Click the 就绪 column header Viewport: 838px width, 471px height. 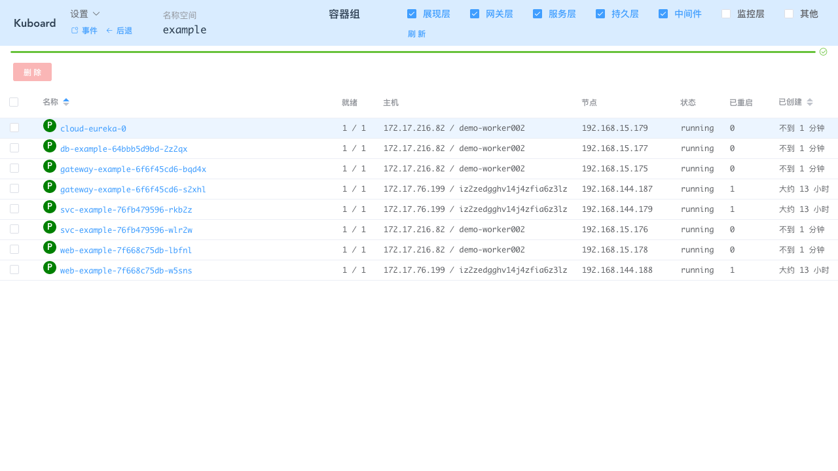click(350, 103)
